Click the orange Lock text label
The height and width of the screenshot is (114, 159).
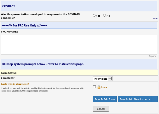point(104,87)
